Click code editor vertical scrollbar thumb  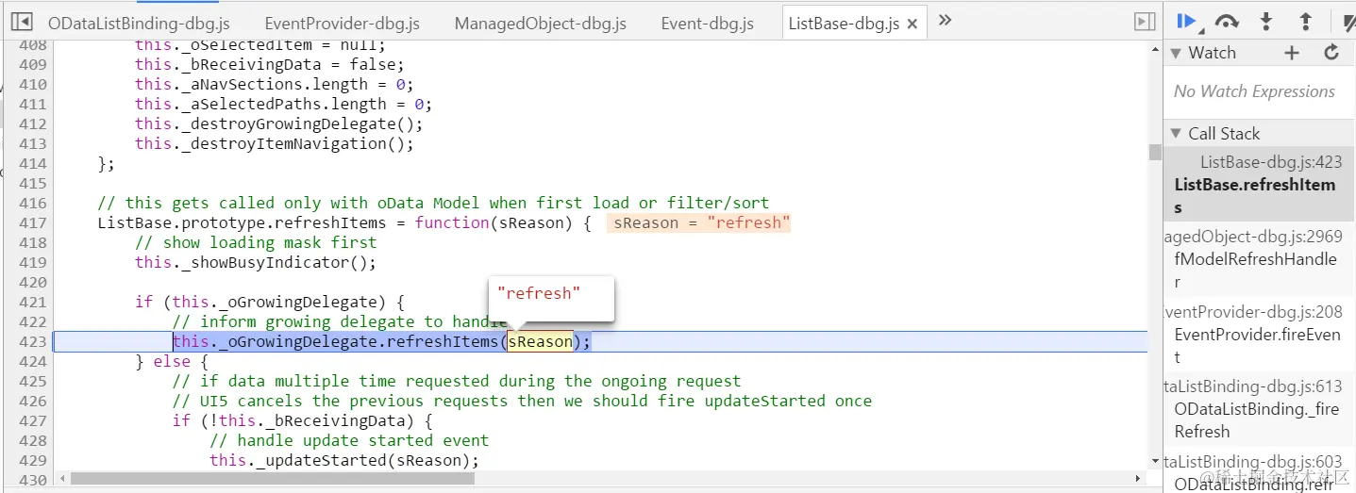(x=1154, y=152)
